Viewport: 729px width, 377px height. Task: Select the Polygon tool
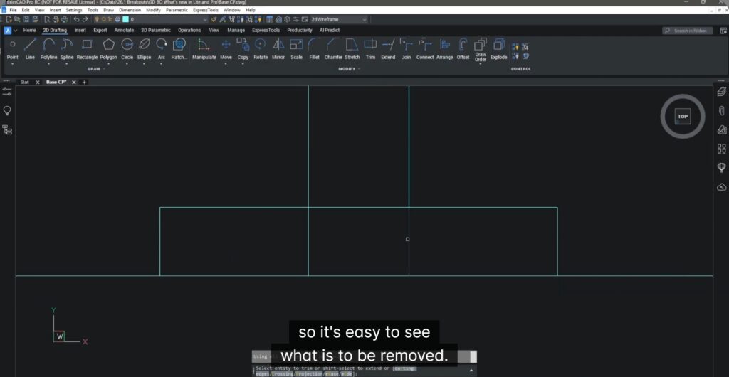pyautogui.click(x=108, y=49)
